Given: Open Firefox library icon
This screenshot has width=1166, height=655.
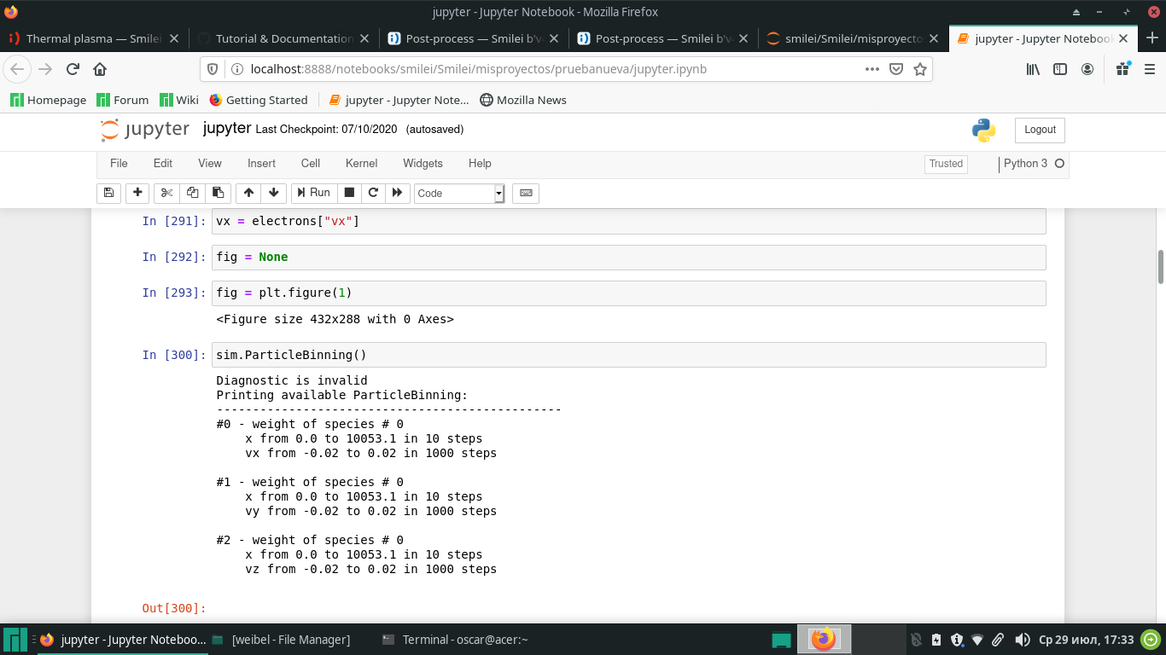Looking at the screenshot, I should coord(1033,69).
